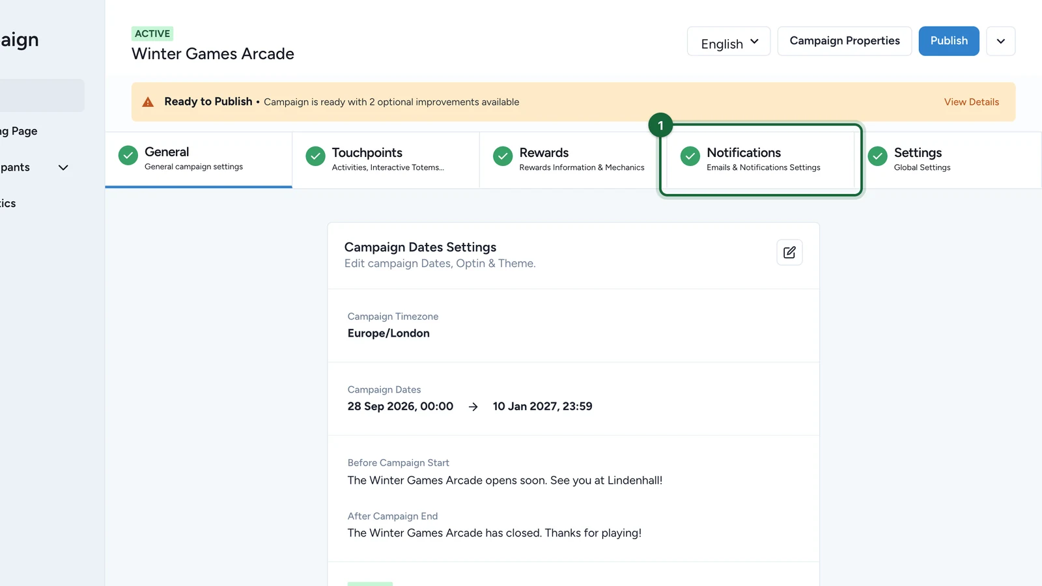Click the Ready to Publish banner text
The width and height of the screenshot is (1042, 586).
click(208, 102)
